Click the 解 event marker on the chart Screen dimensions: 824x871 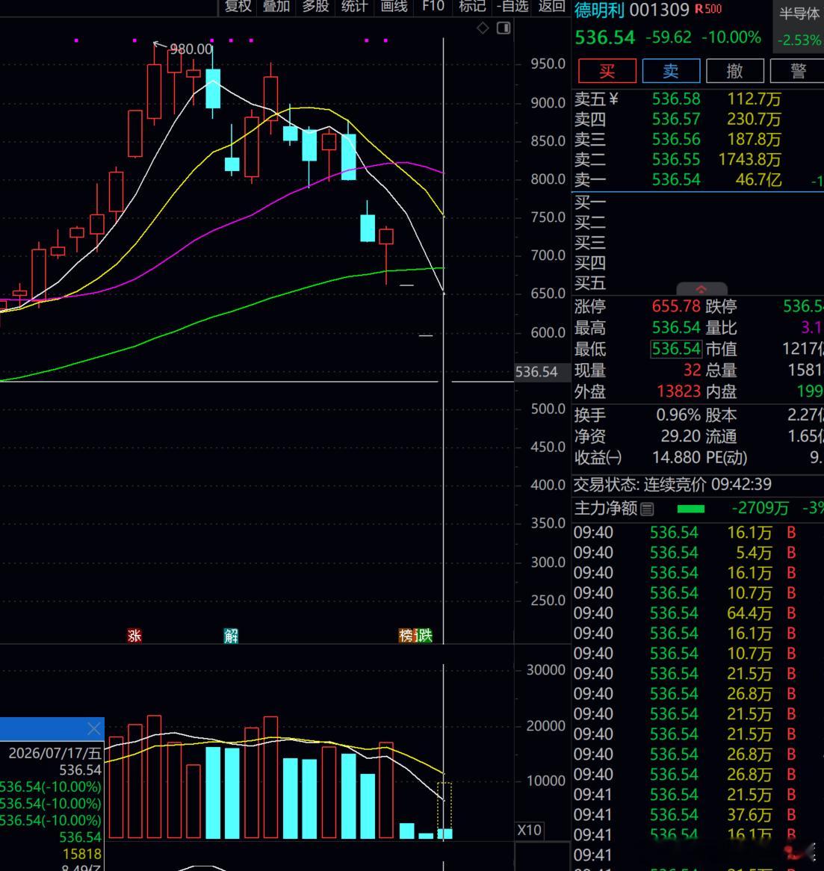click(x=231, y=636)
